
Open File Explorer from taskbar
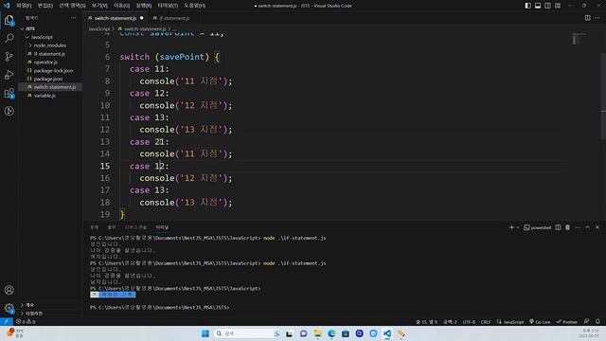[x=318, y=333]
